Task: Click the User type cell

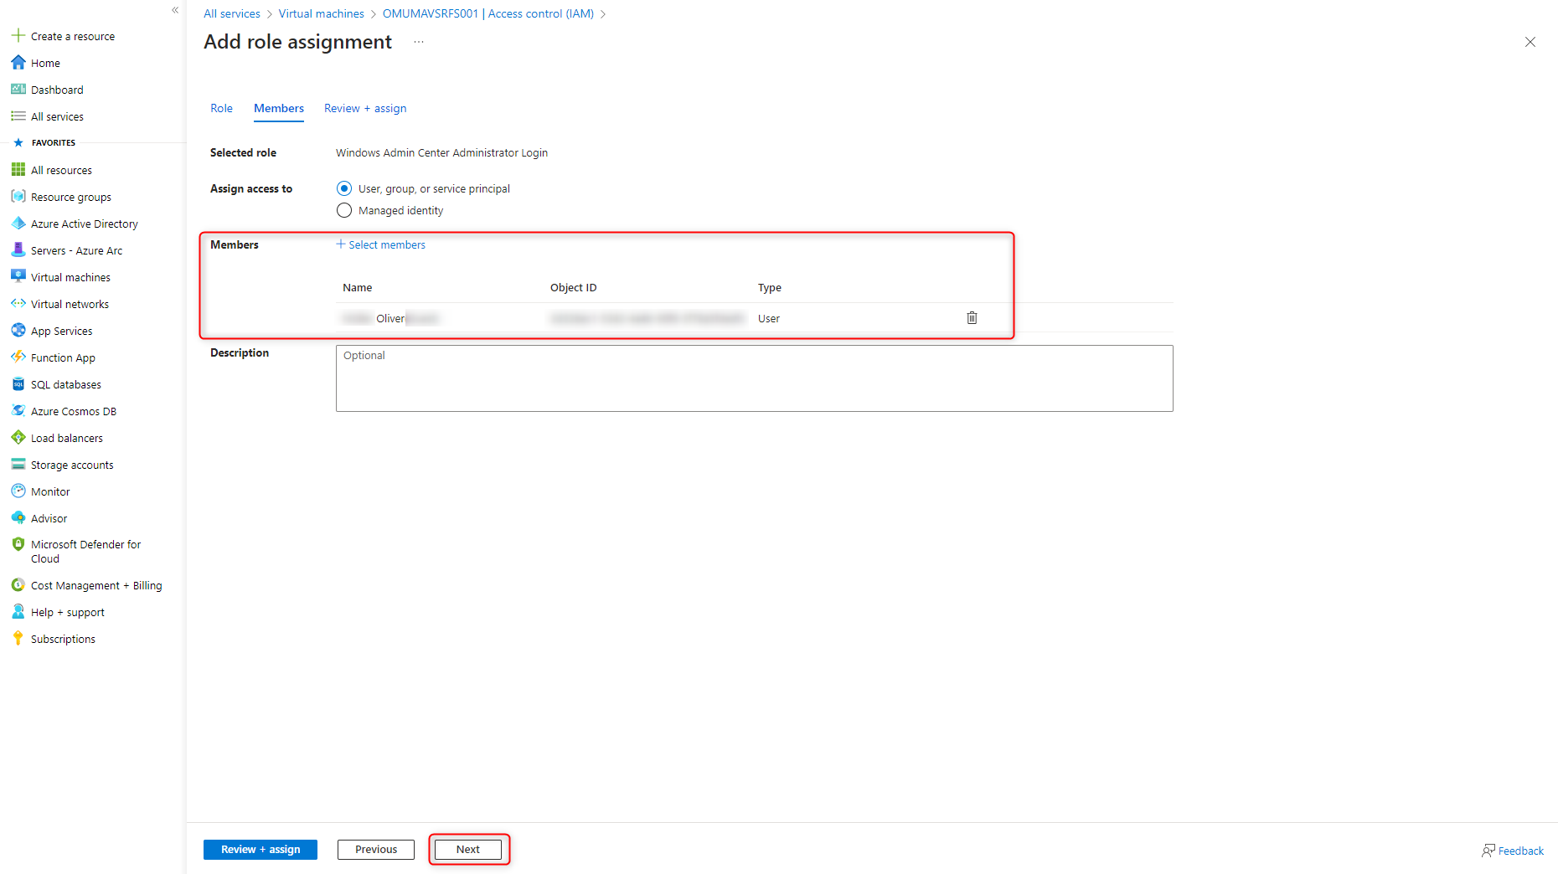Action: pos(769,318)
